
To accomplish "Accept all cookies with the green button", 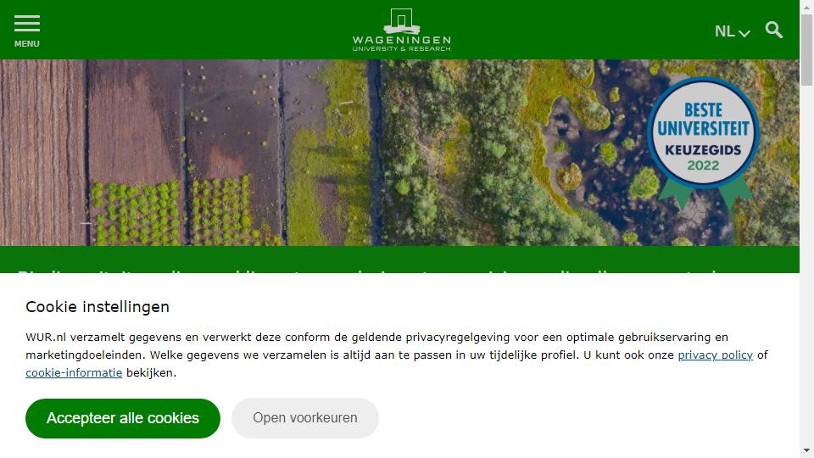I will pyautogui.click(x=122, y=418).
